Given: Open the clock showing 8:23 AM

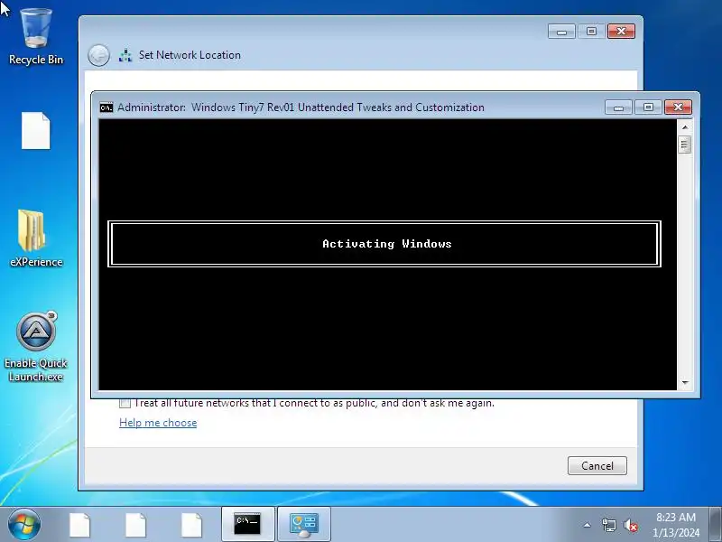Looking at the screenshot, I should pyautogui.click(x=675, y=525).
